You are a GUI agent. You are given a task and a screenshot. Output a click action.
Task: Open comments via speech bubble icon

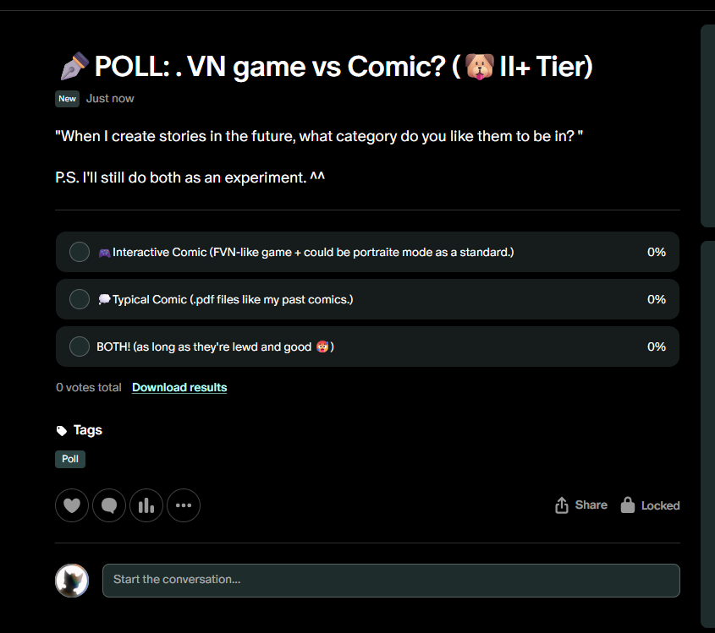[x=109, y=505]
